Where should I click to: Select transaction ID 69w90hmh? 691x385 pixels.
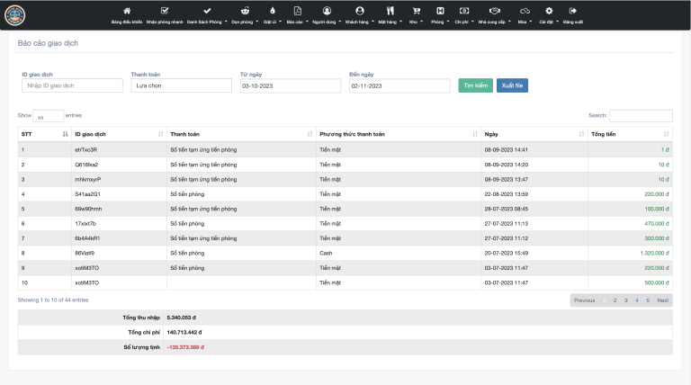pos(88,209)
